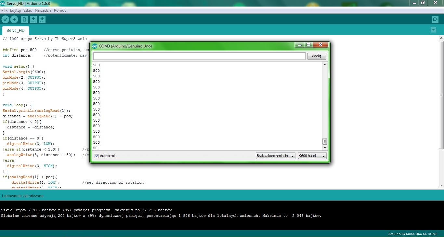Click the code editor scrollbar down arrow
The height and width of the screenshot is (237, 444).
[x=441, y=185]
